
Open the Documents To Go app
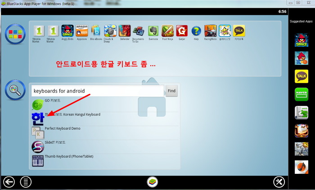pyautogui.click(x=139, y=31)
